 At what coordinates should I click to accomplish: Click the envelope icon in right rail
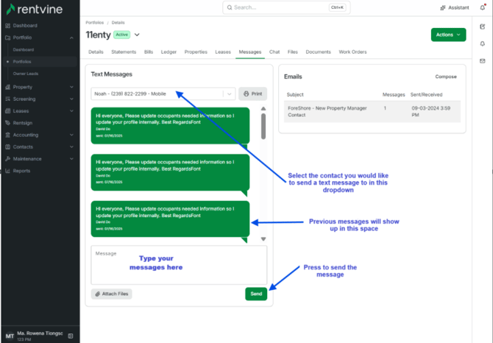pyautogui.click(x=482, y=61)
